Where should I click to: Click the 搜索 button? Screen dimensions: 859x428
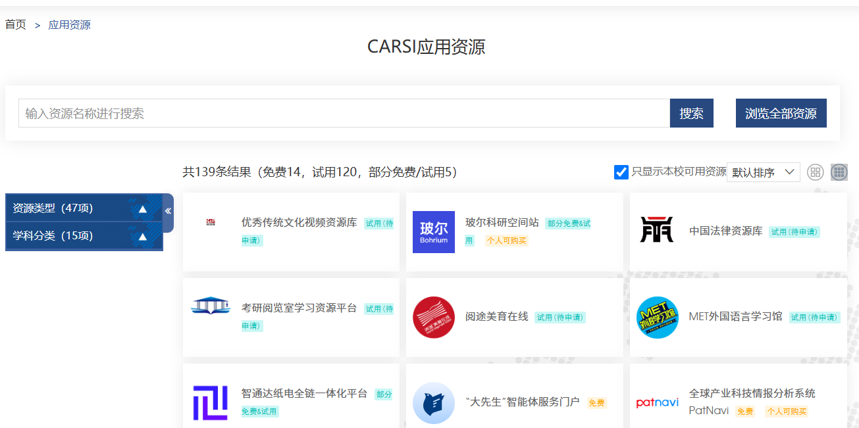tap(691, 113)
